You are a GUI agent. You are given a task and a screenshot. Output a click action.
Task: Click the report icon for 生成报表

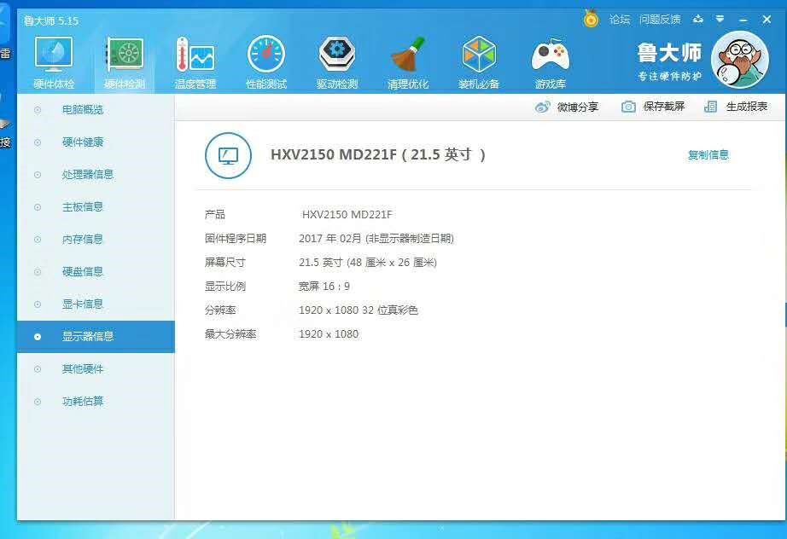[710, 107]
